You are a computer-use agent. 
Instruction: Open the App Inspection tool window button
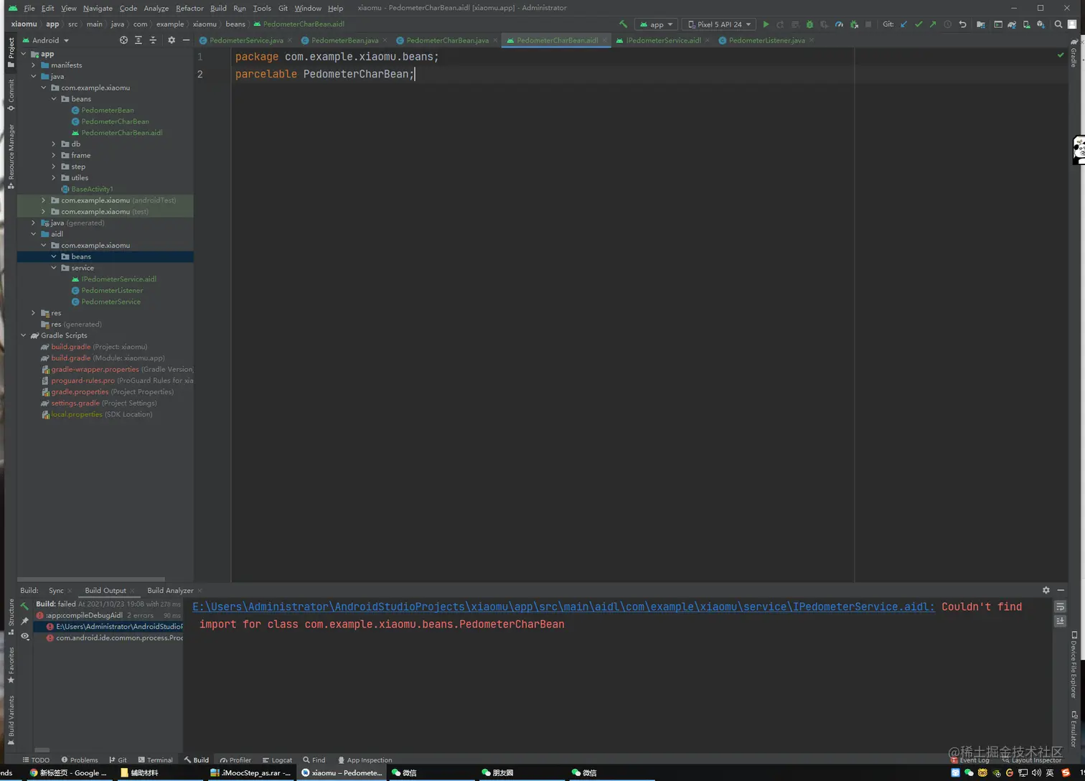[x=365, y=759]
